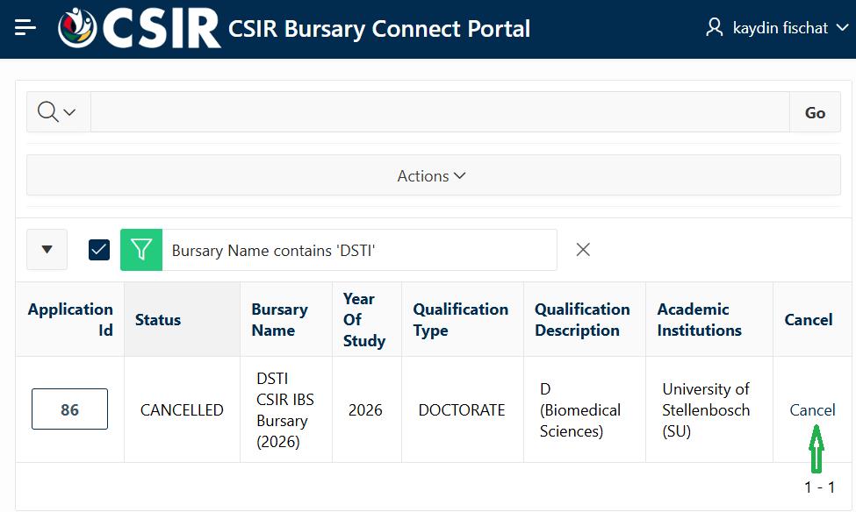
Task: Click the CSIR Bursary Connect Portal title
Action: [x=379, y=28]
